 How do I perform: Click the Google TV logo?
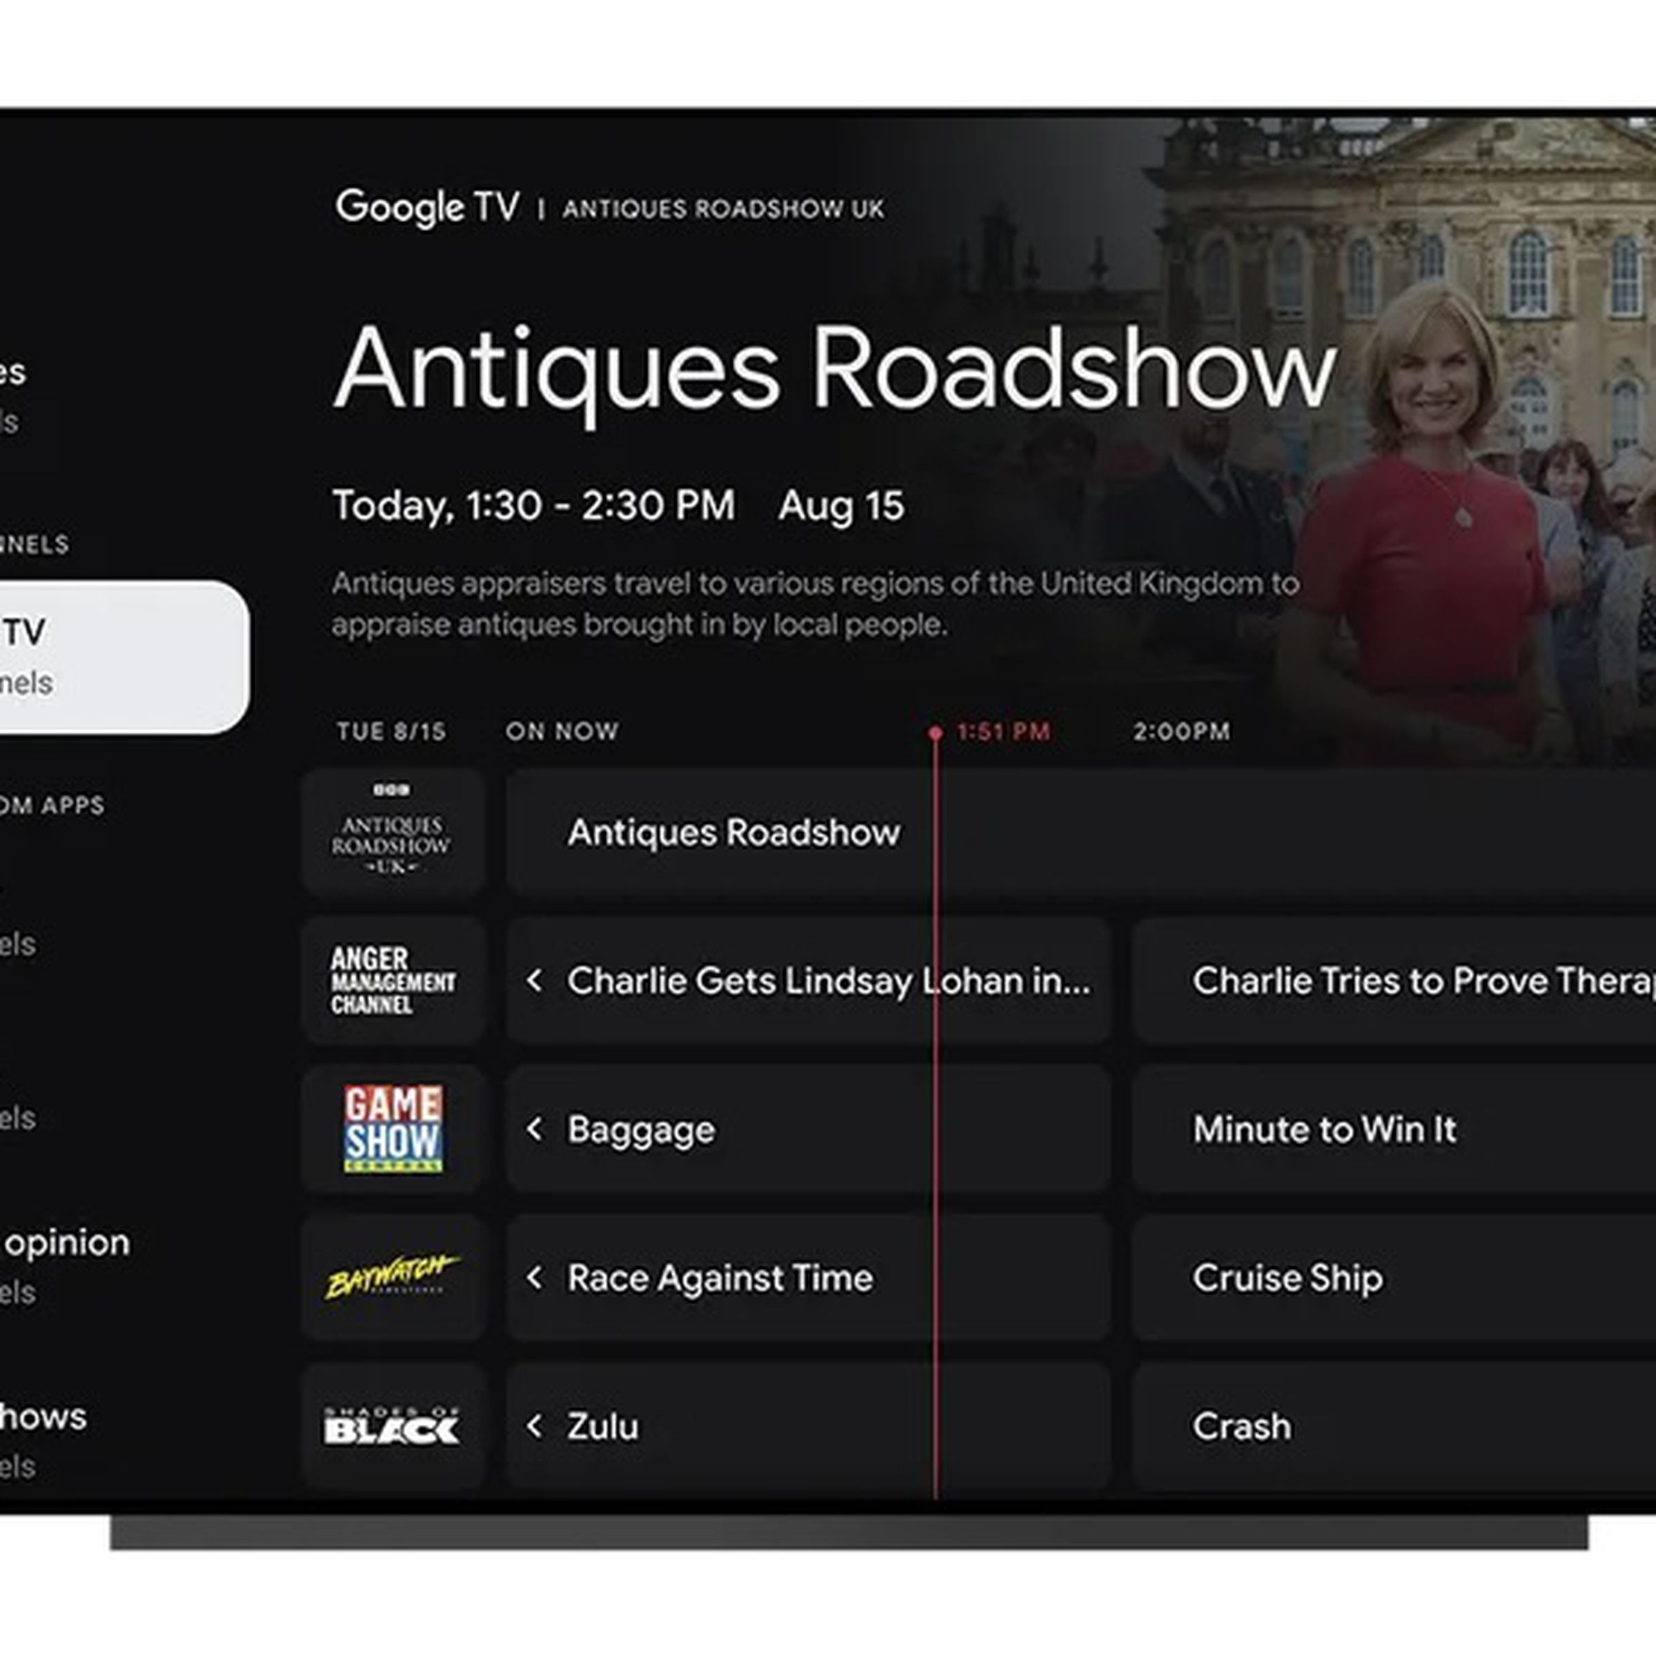pyautogui.click(x=427, y=208)
